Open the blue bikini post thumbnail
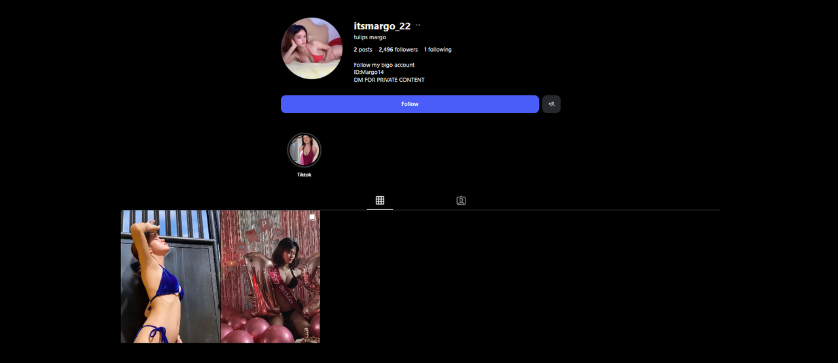838x363 pixels. pos(170,276)
